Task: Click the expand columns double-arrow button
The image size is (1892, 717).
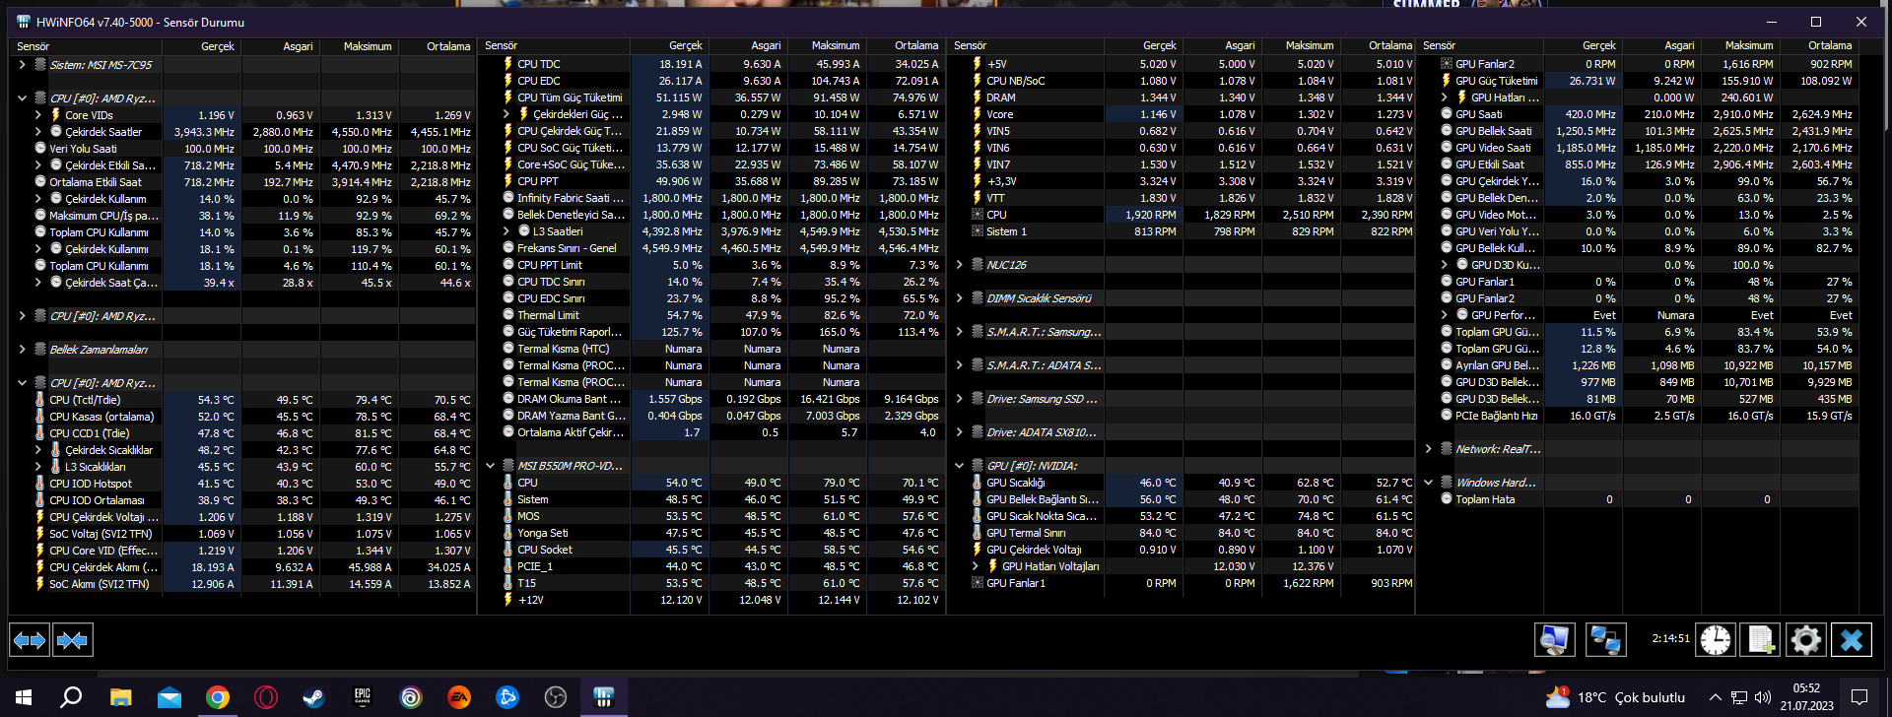Action: [x=30, y=640]
